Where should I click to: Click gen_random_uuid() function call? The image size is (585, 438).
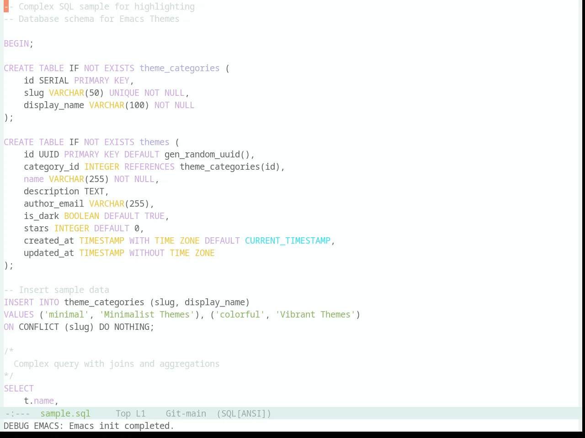[x=207, y=154]
